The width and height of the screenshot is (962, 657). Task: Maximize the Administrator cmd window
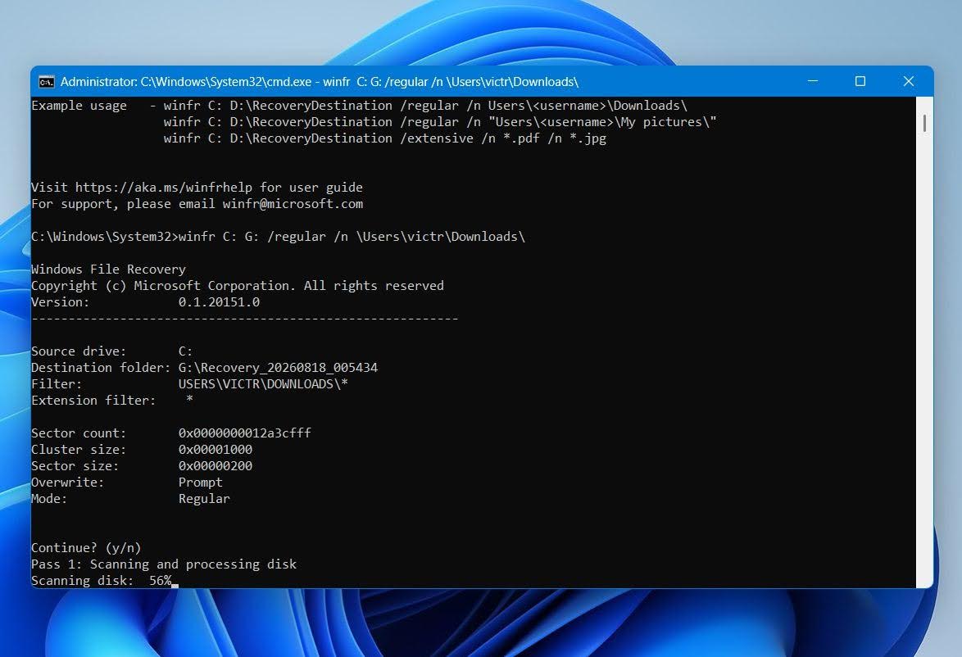point(860,82)
